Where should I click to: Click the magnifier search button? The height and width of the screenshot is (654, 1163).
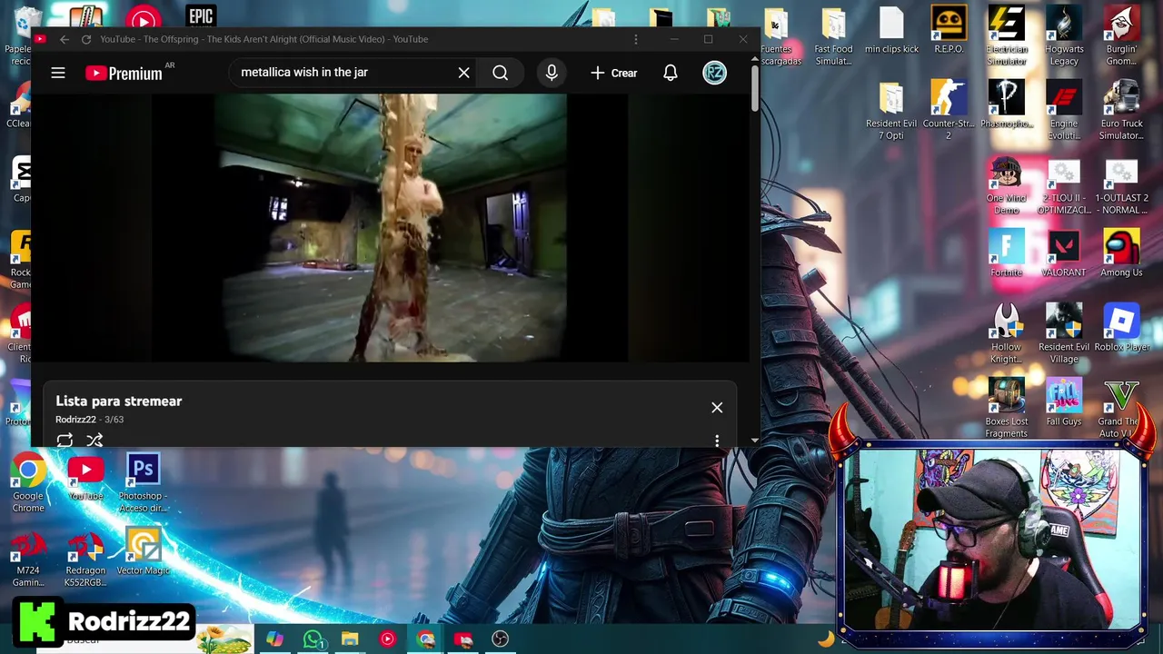tap(500, 73)
